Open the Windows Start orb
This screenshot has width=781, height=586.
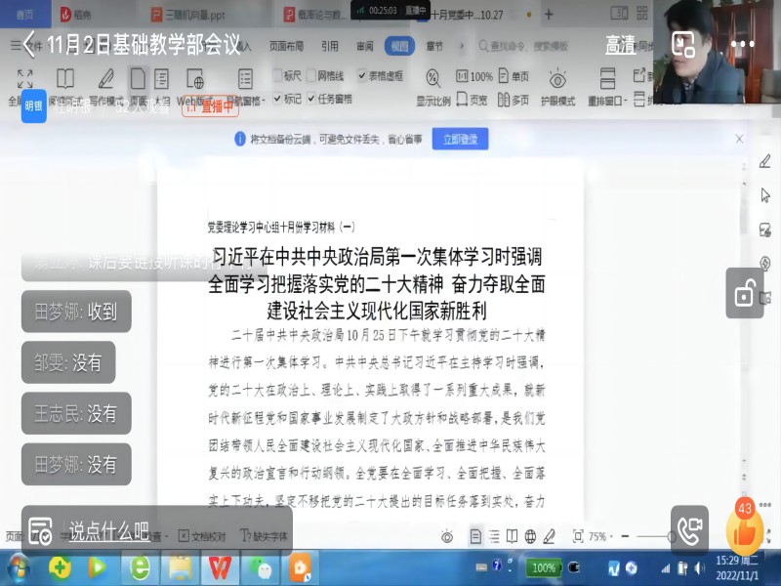[18, 568]
